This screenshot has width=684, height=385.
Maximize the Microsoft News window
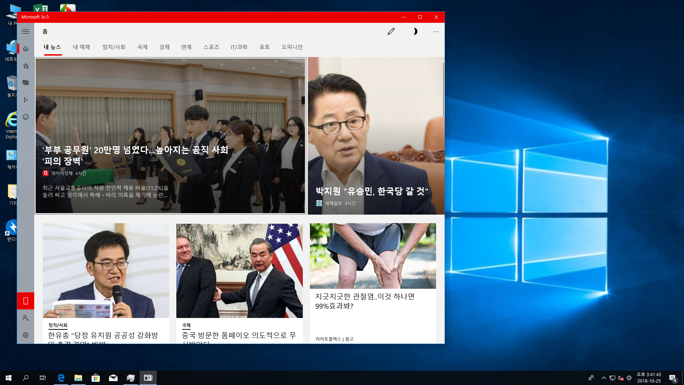click(420, 17)
